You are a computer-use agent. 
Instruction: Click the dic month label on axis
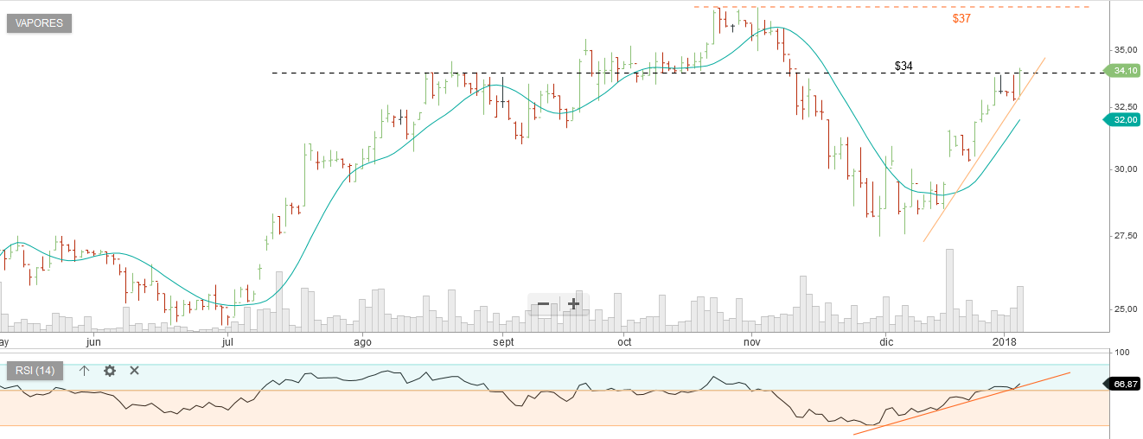coord(885,342)
